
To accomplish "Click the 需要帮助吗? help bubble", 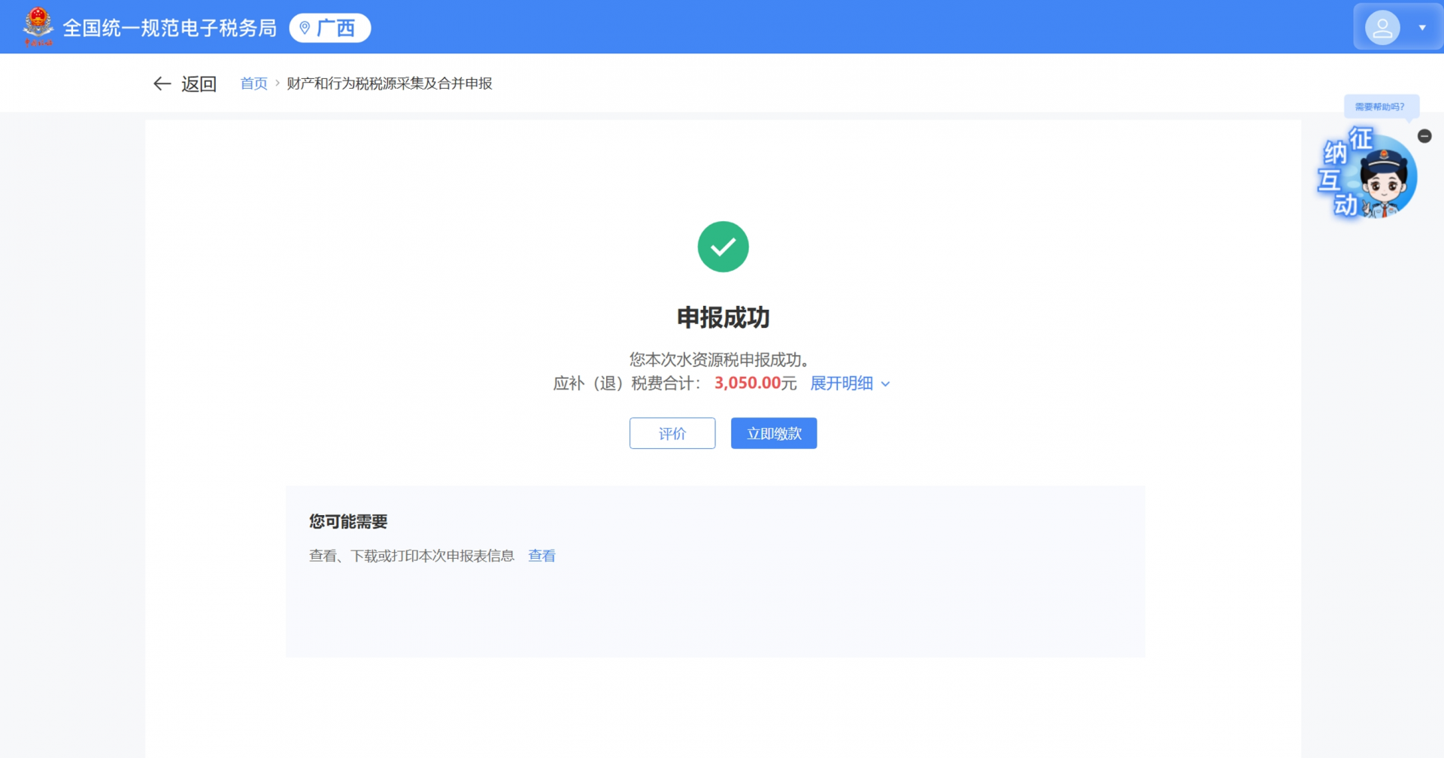I will tap(1379, 107).
